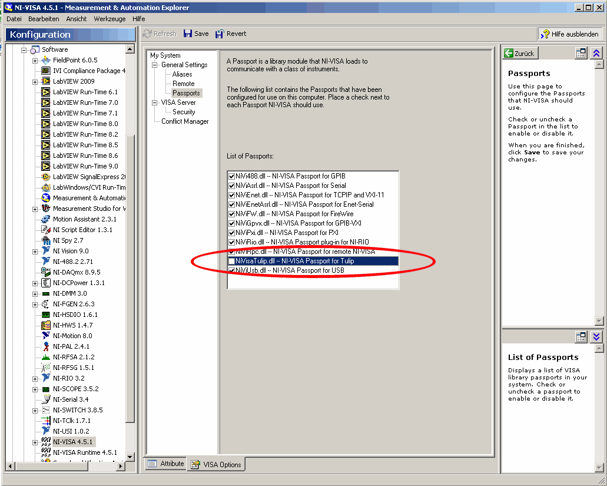Disable the NiViFW.dll FireWire passport
607x486 pixels.
(231, 214)
